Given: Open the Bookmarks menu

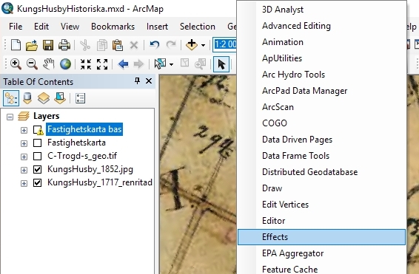Looking at the screenshot, I should [x=113, y=27].
